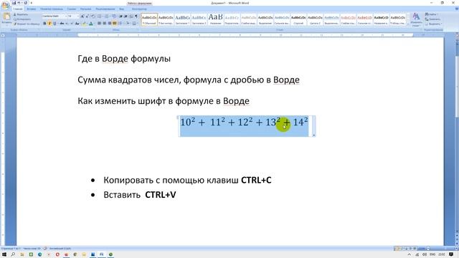This screenshot has width=459, height=258.
Task: Open the equation options arrow on formula box
Action: [314, 135]
